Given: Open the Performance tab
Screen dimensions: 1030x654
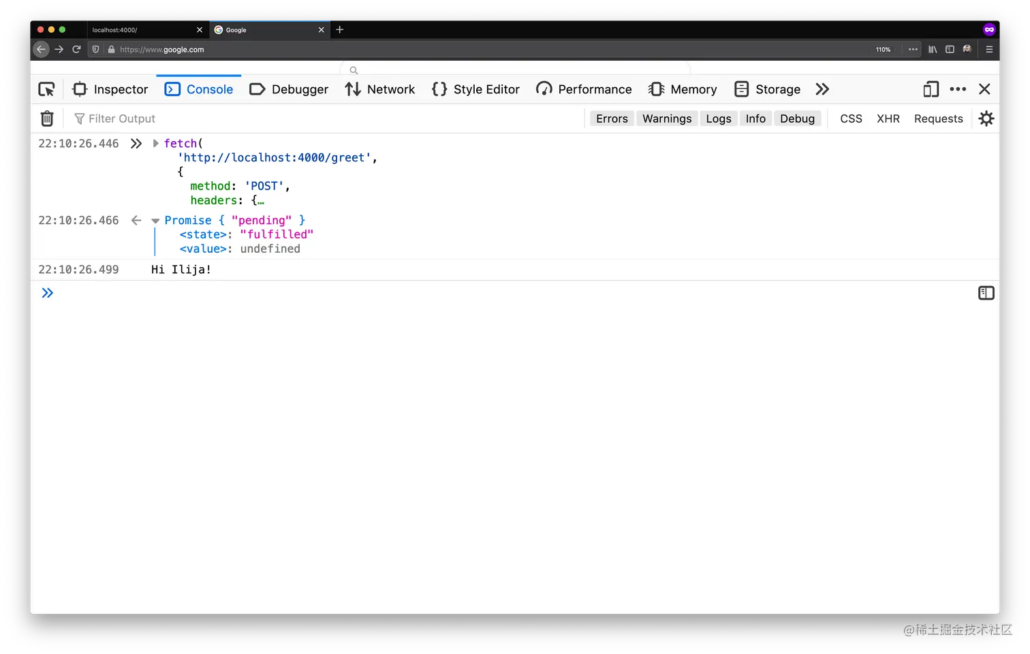Looking at the screenshot, I should coord(584,89).
